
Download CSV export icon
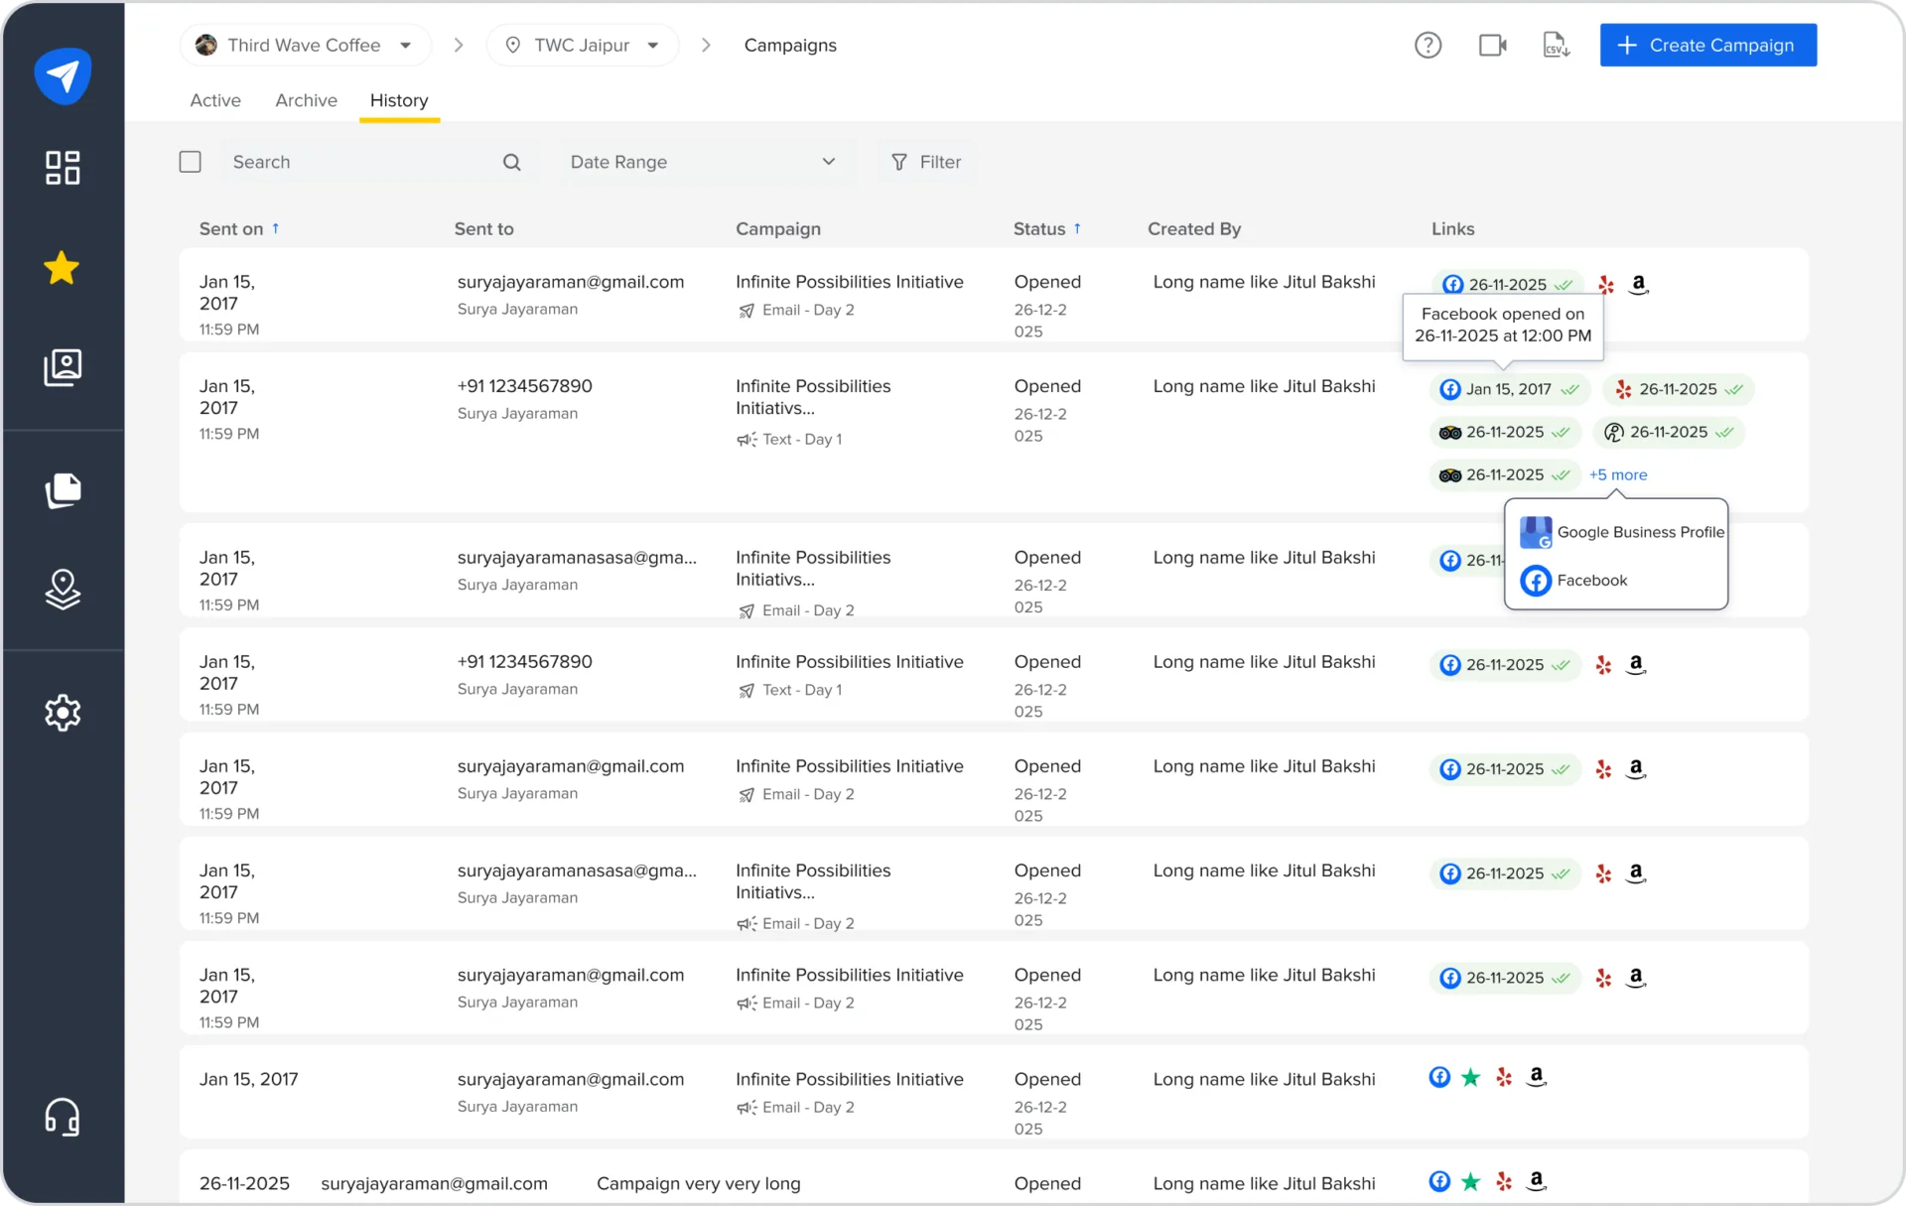tap(1556, 45)
